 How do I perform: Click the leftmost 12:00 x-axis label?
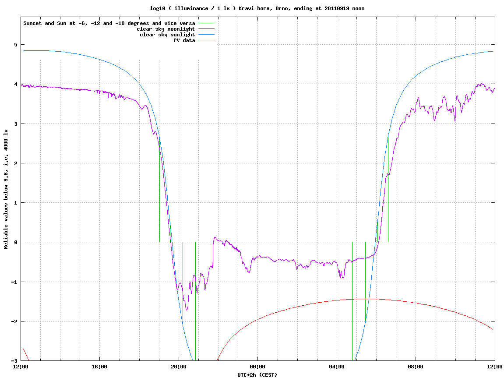pyautogui.click(x=21, y=367)
